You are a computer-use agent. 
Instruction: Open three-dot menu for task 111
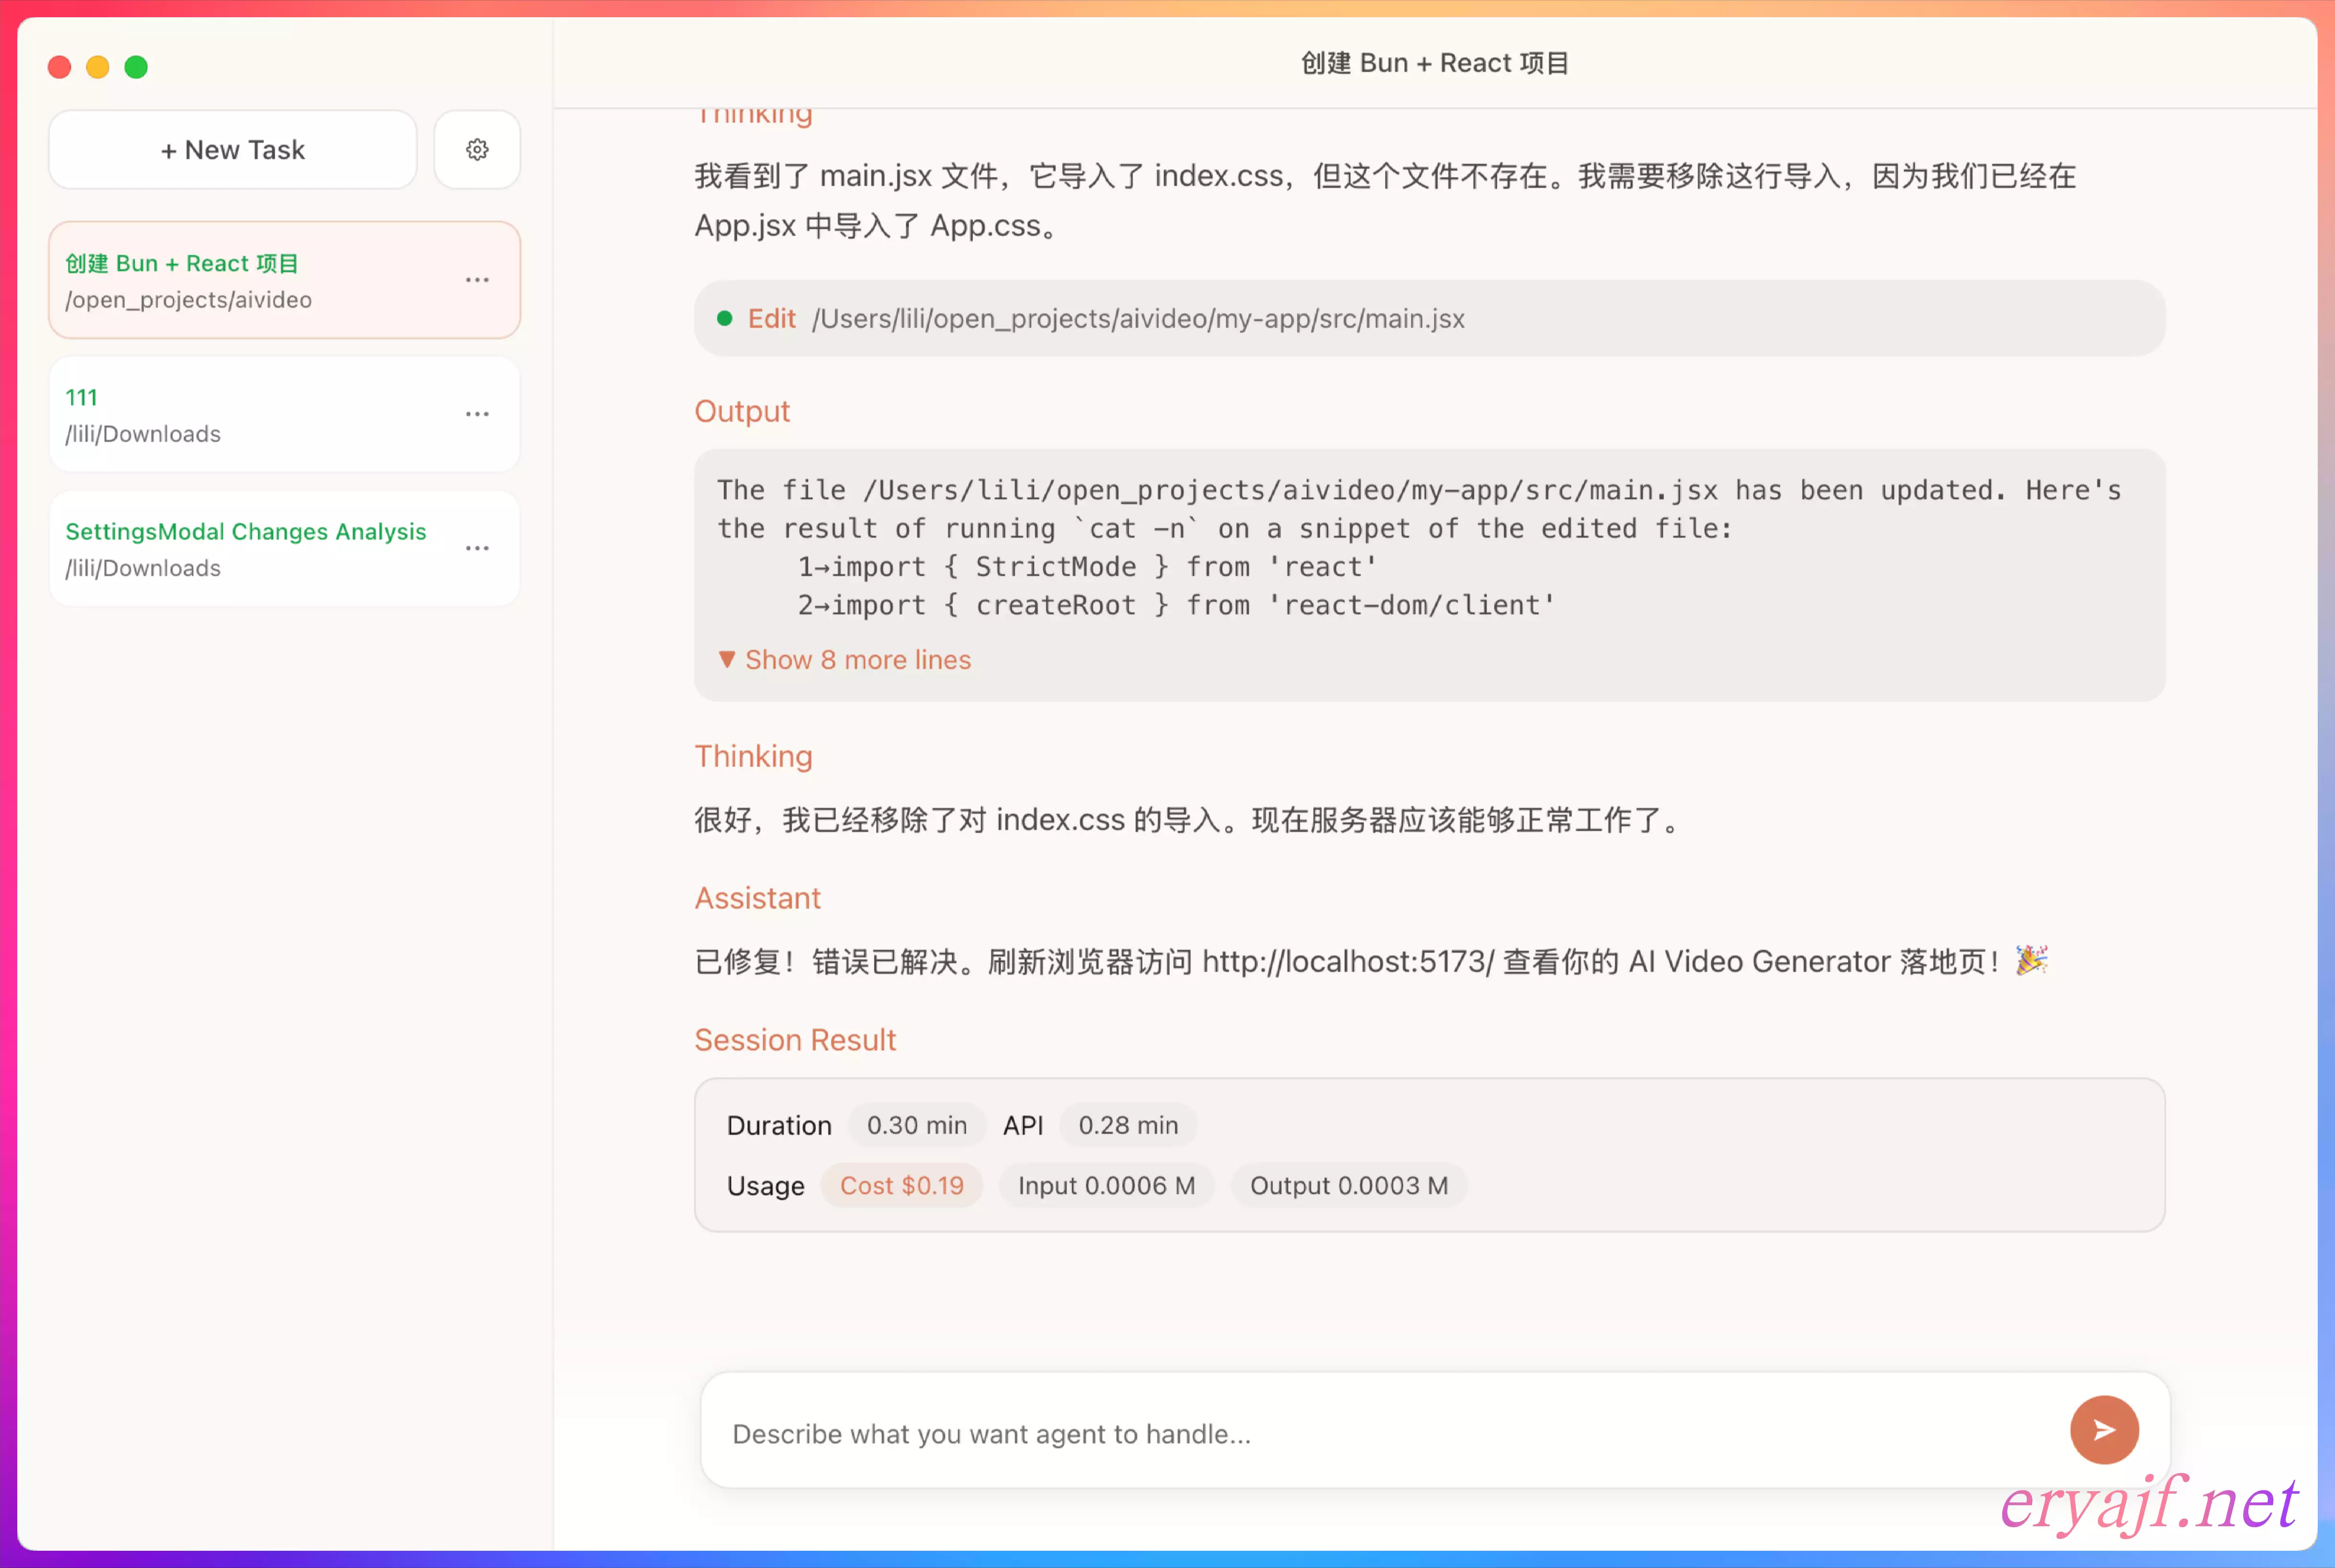click(x=477, y=414)
